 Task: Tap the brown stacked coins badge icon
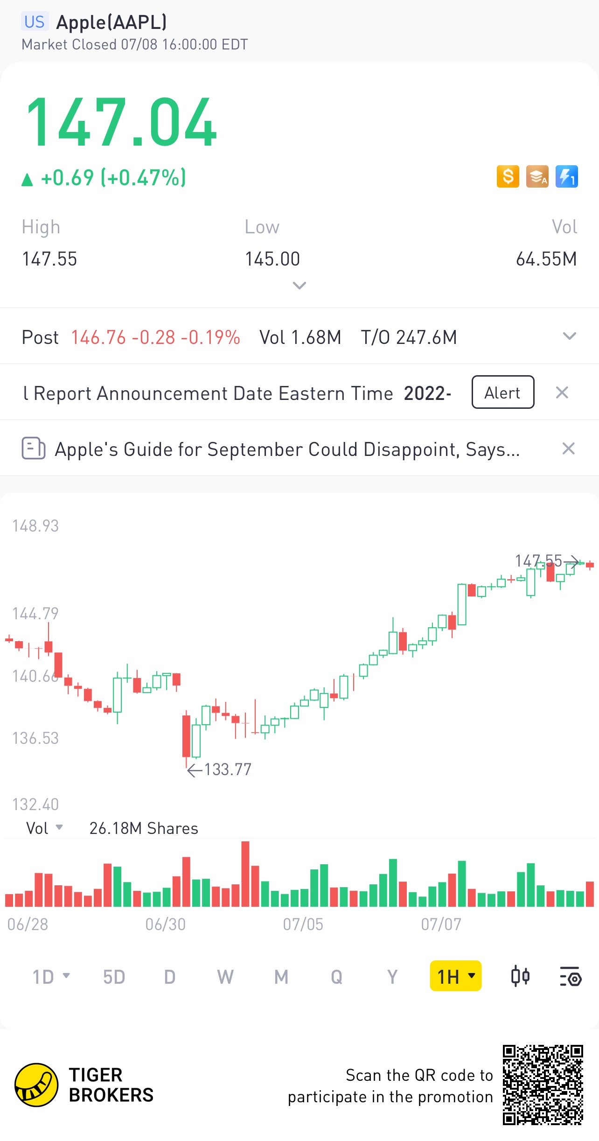[x=537, y=177]
